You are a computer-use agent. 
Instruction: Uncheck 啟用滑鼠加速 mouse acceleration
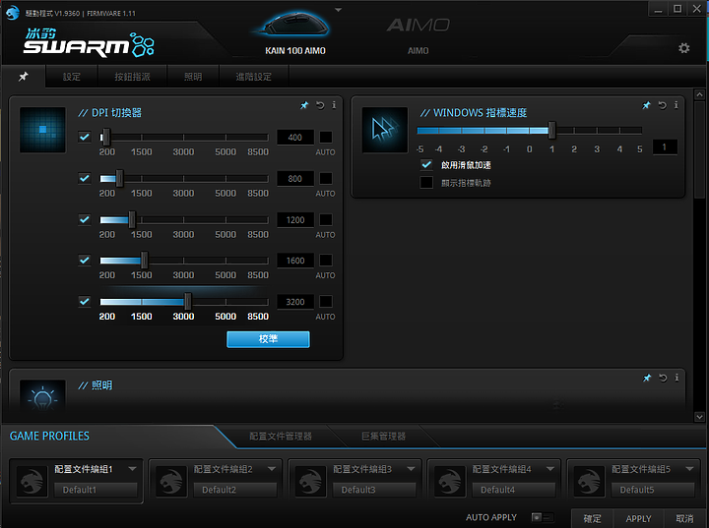click(426, 164)
